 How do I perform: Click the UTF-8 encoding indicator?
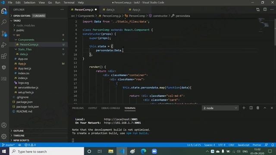pyautogui.click(x=222, y=145)
